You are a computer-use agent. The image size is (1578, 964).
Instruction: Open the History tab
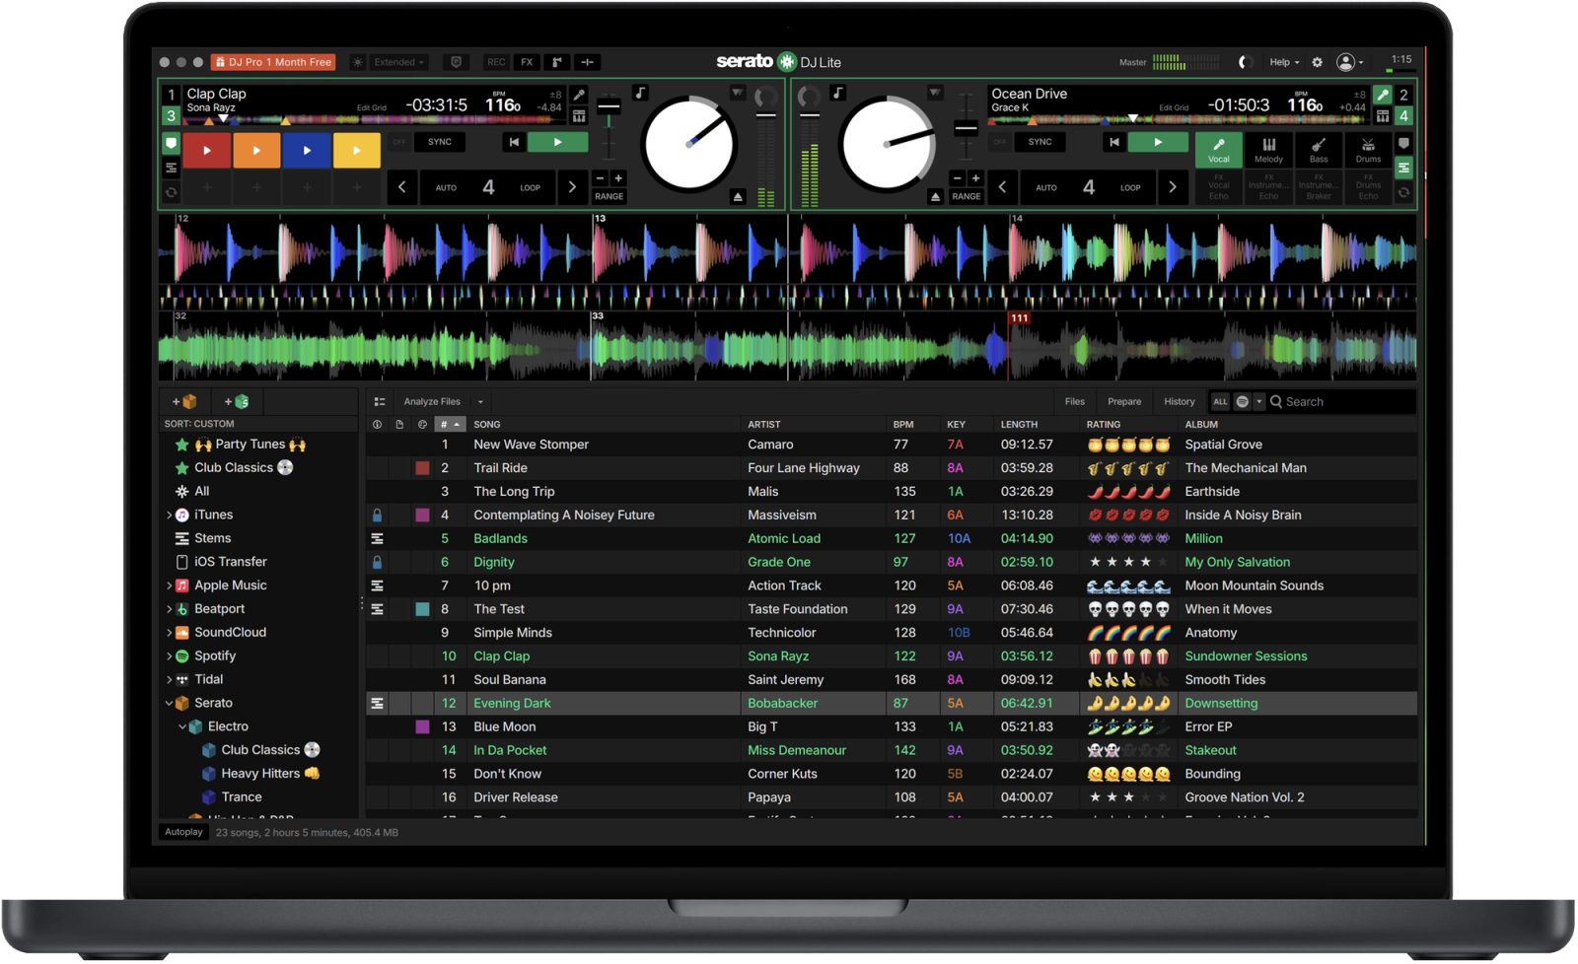pos(1179,401)
